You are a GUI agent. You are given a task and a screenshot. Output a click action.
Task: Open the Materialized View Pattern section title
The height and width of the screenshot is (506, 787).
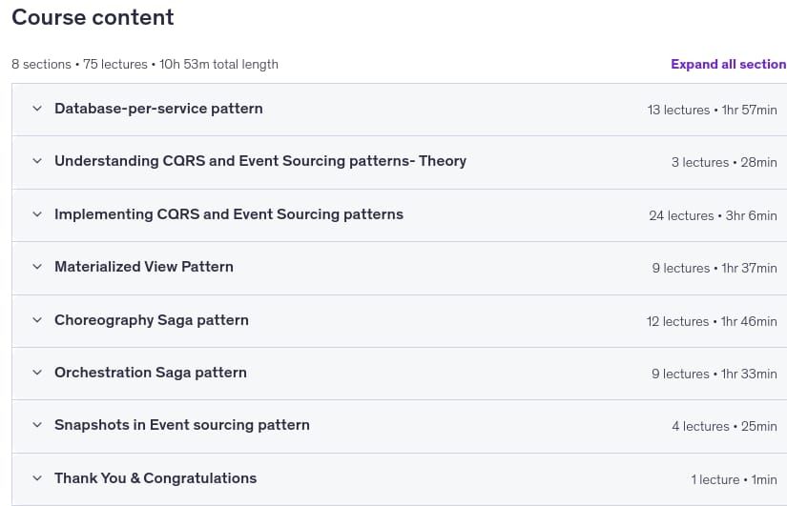144,267
